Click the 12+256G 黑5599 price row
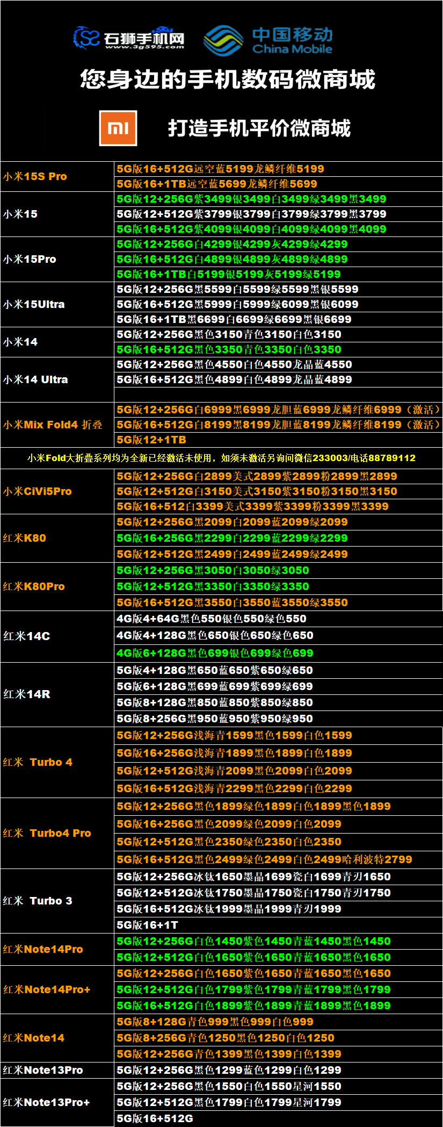Image resolution: width=443 pixels, height=1127 pixels. pos(279,289)
